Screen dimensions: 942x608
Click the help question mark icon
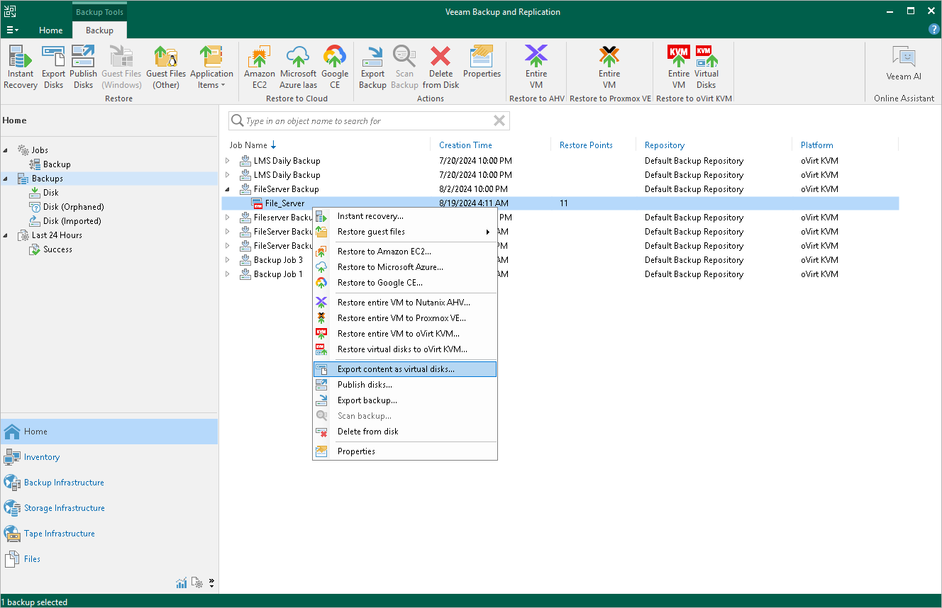click(x=934, y=29)
